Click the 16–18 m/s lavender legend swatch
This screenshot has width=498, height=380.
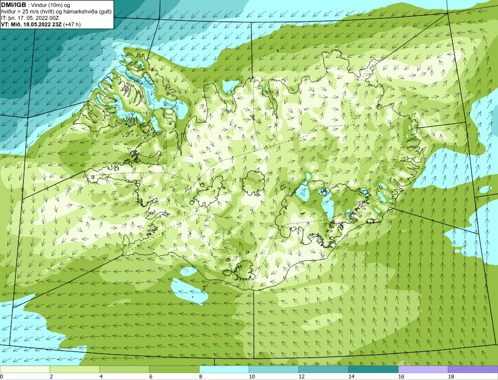(423, 369)
